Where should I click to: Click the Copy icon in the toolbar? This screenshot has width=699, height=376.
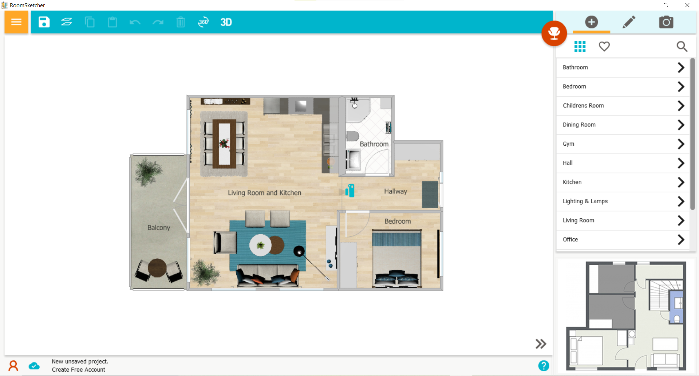pos(90,22)
